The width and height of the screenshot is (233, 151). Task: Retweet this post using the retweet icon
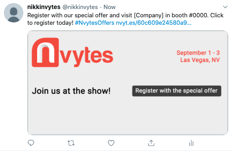(x=71, y=143)
